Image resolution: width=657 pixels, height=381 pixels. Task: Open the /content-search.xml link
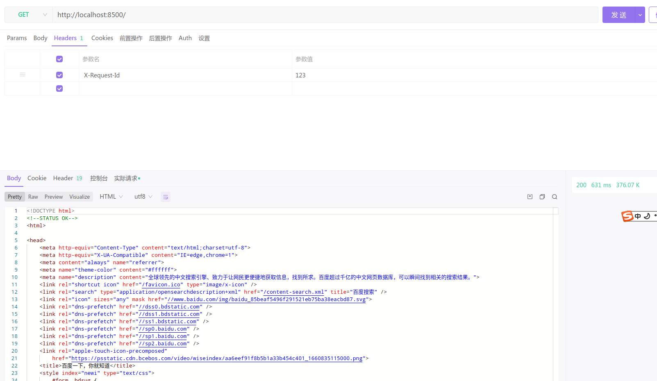(x=293, y=292)
